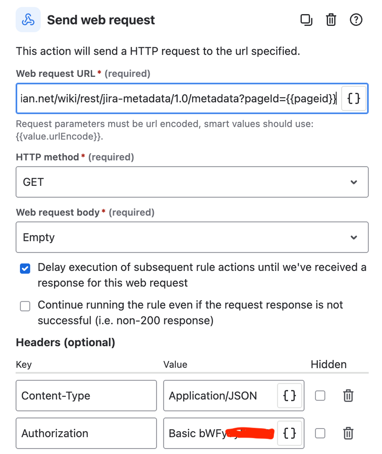
Task: Edit the Application/JSON header value
Action: pyautogui.click(x=213, y=395)
